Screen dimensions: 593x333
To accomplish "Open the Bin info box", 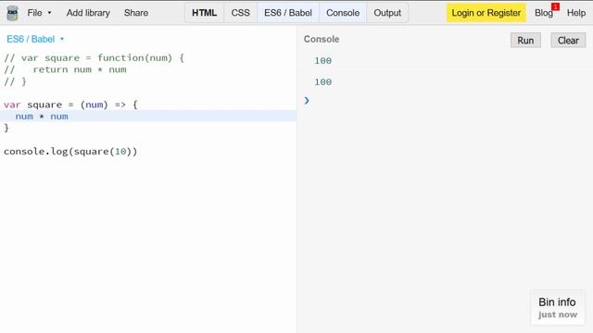I will point(558,308).
